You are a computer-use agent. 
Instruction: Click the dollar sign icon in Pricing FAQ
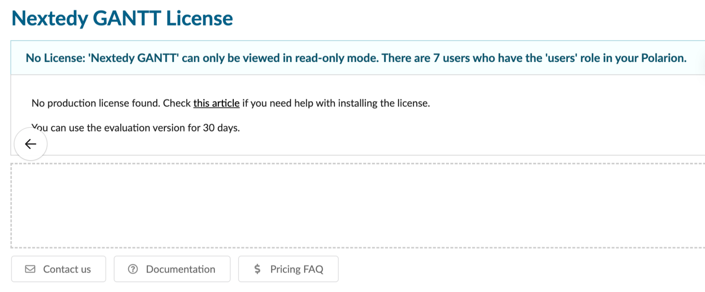coord(257,269)
